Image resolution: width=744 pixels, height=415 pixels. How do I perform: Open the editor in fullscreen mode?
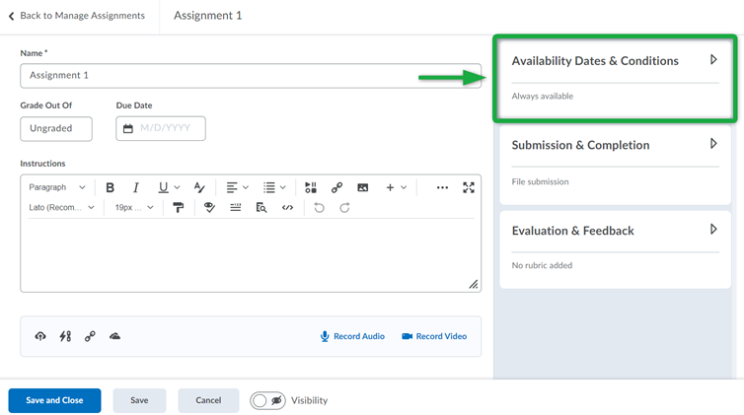click(469, 187)
